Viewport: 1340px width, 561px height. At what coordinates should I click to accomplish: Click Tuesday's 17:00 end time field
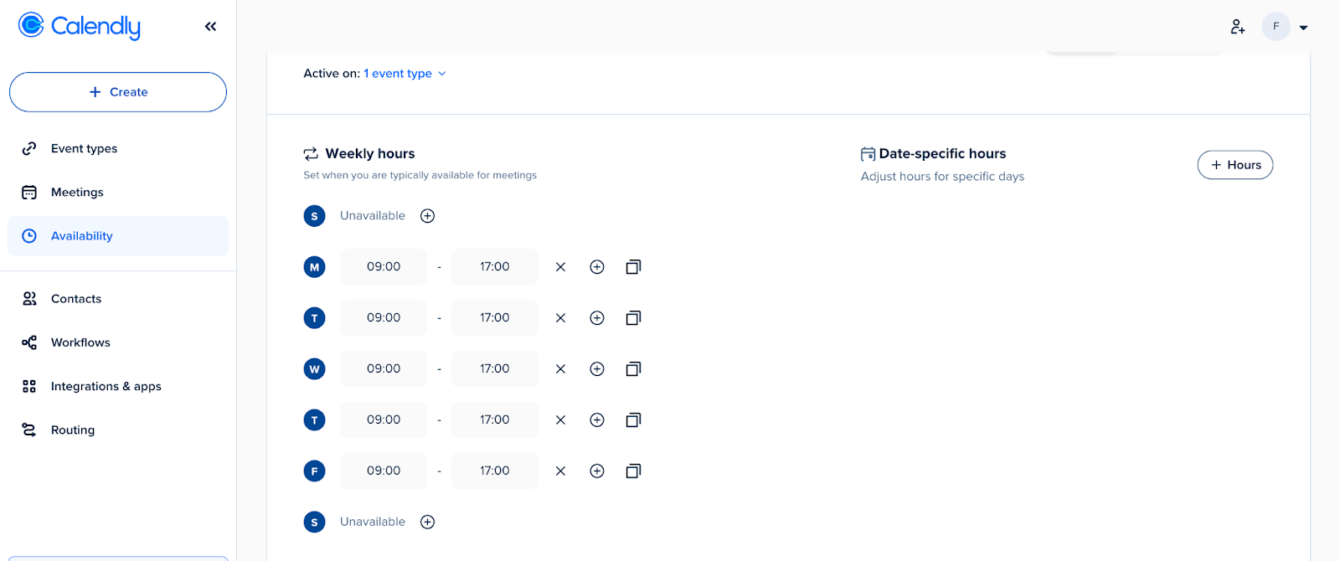(495, 318)
